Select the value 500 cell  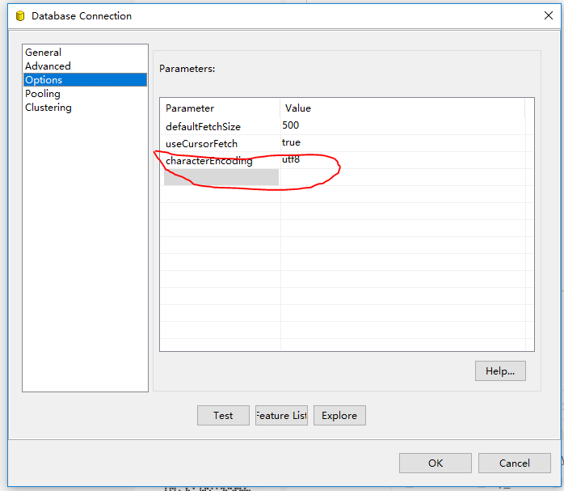[x=403, y=126]
